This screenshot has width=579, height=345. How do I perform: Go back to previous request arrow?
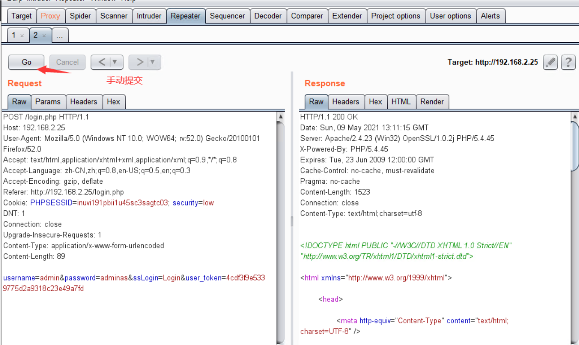coord(102,62)
